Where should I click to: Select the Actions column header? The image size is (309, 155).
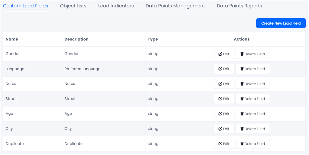coord(242,39)
